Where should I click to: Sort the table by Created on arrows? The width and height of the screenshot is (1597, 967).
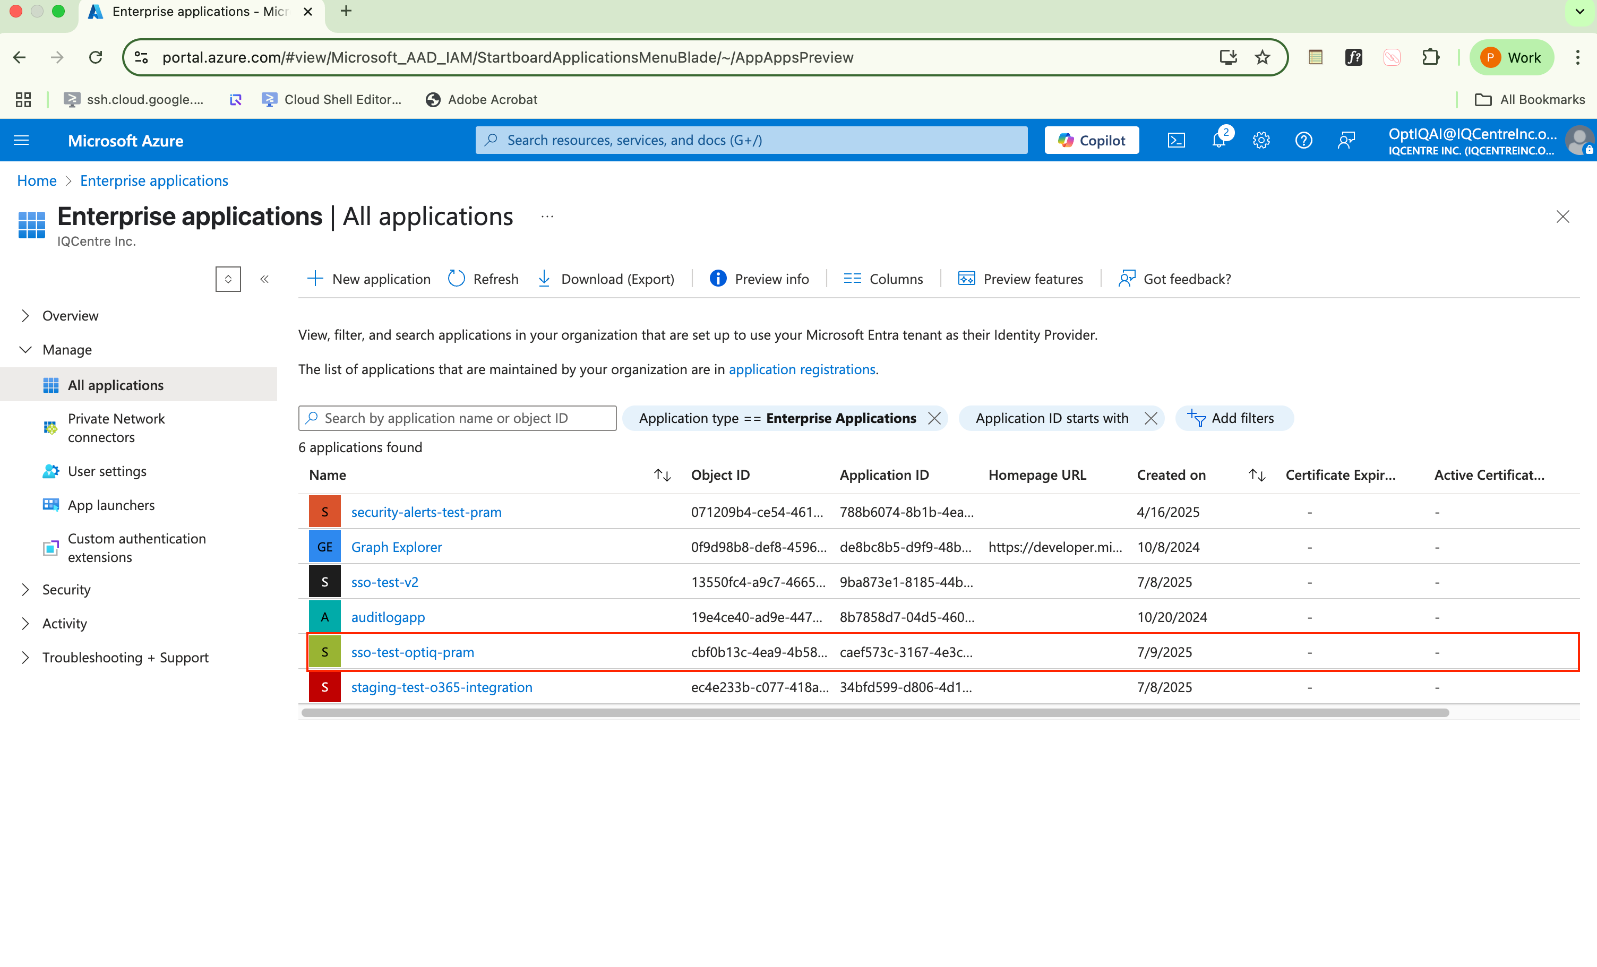1257,475
